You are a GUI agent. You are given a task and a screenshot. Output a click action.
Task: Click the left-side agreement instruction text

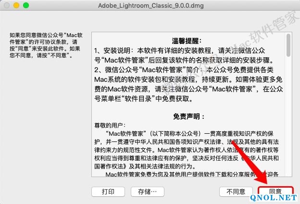tap(46, 45)
